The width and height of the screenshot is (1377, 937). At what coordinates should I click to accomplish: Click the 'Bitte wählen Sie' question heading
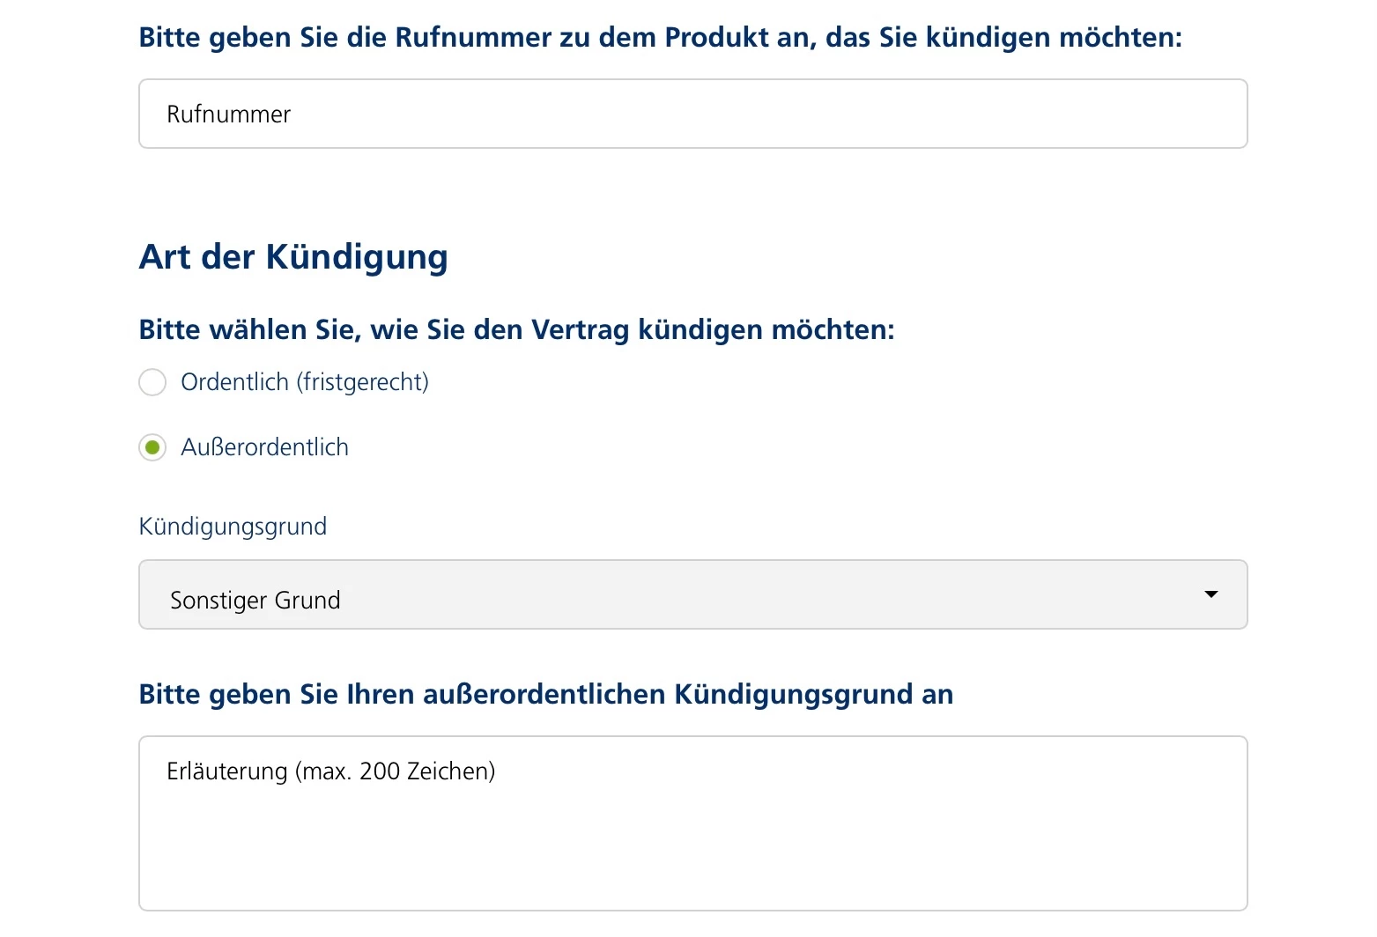[x=516, y=329]
